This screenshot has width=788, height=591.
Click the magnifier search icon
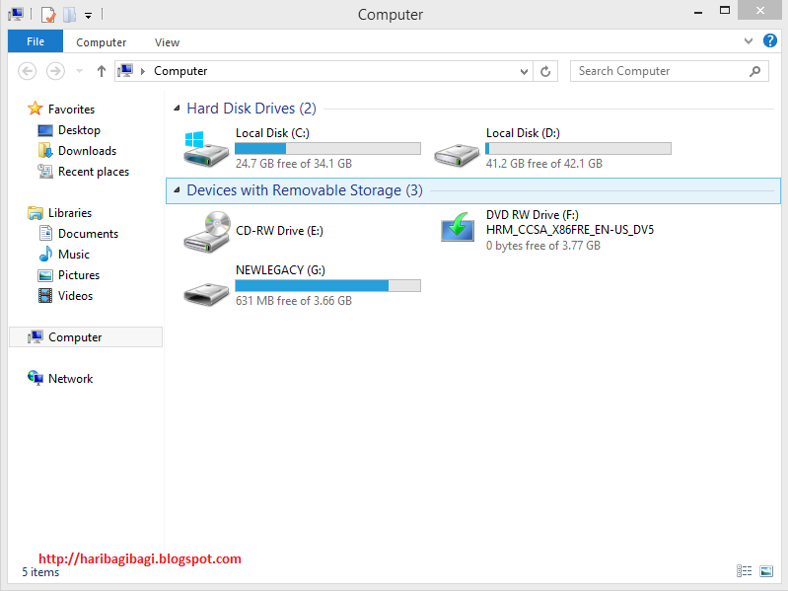754,71
